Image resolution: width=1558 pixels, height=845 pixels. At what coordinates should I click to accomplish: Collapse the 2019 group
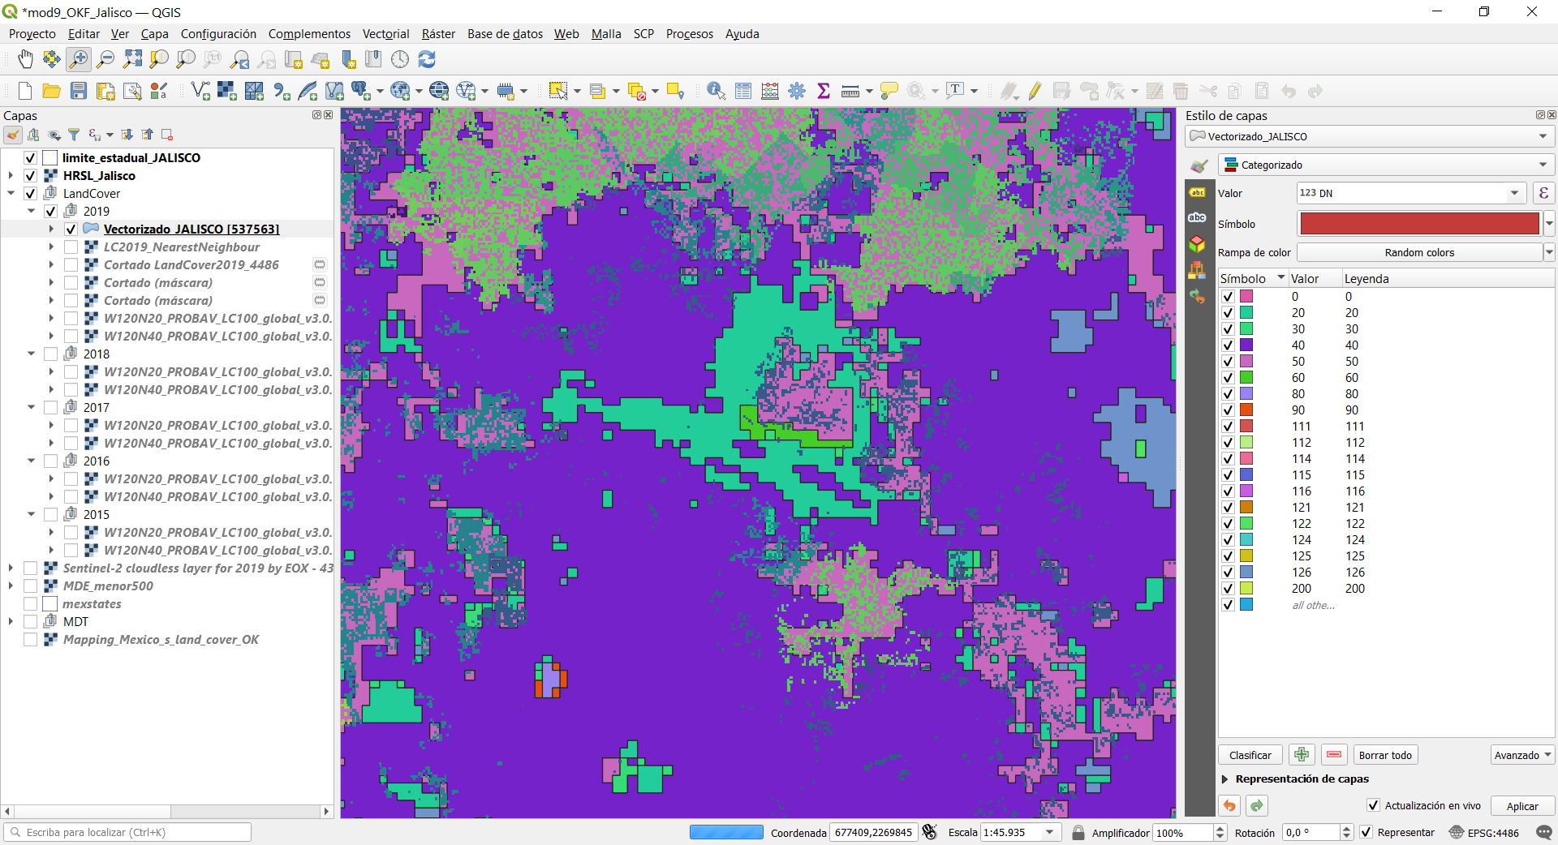pyautogui.click(x=31, y=211)
